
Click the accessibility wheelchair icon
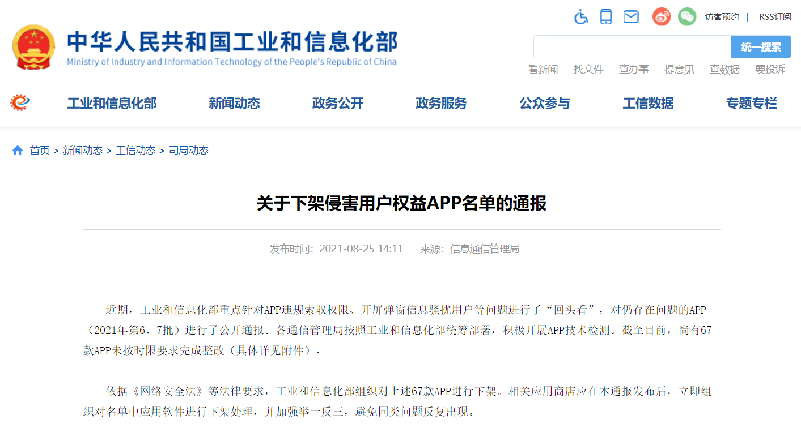pyautogui.click(x=581, y=17)
